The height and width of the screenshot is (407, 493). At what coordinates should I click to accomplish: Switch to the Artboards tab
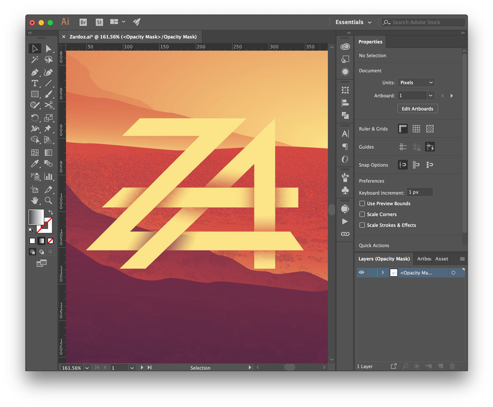(423, 259)
